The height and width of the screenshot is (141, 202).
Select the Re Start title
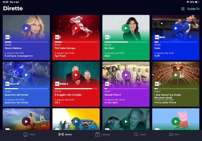point(109,48)
